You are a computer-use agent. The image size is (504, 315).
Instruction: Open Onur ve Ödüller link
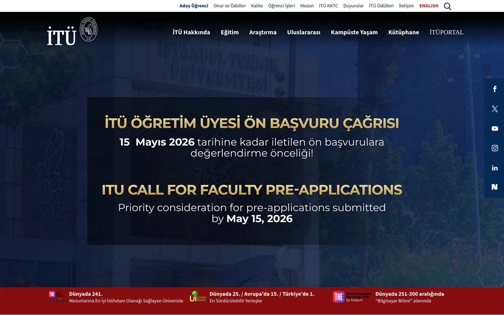pos(230,6)
